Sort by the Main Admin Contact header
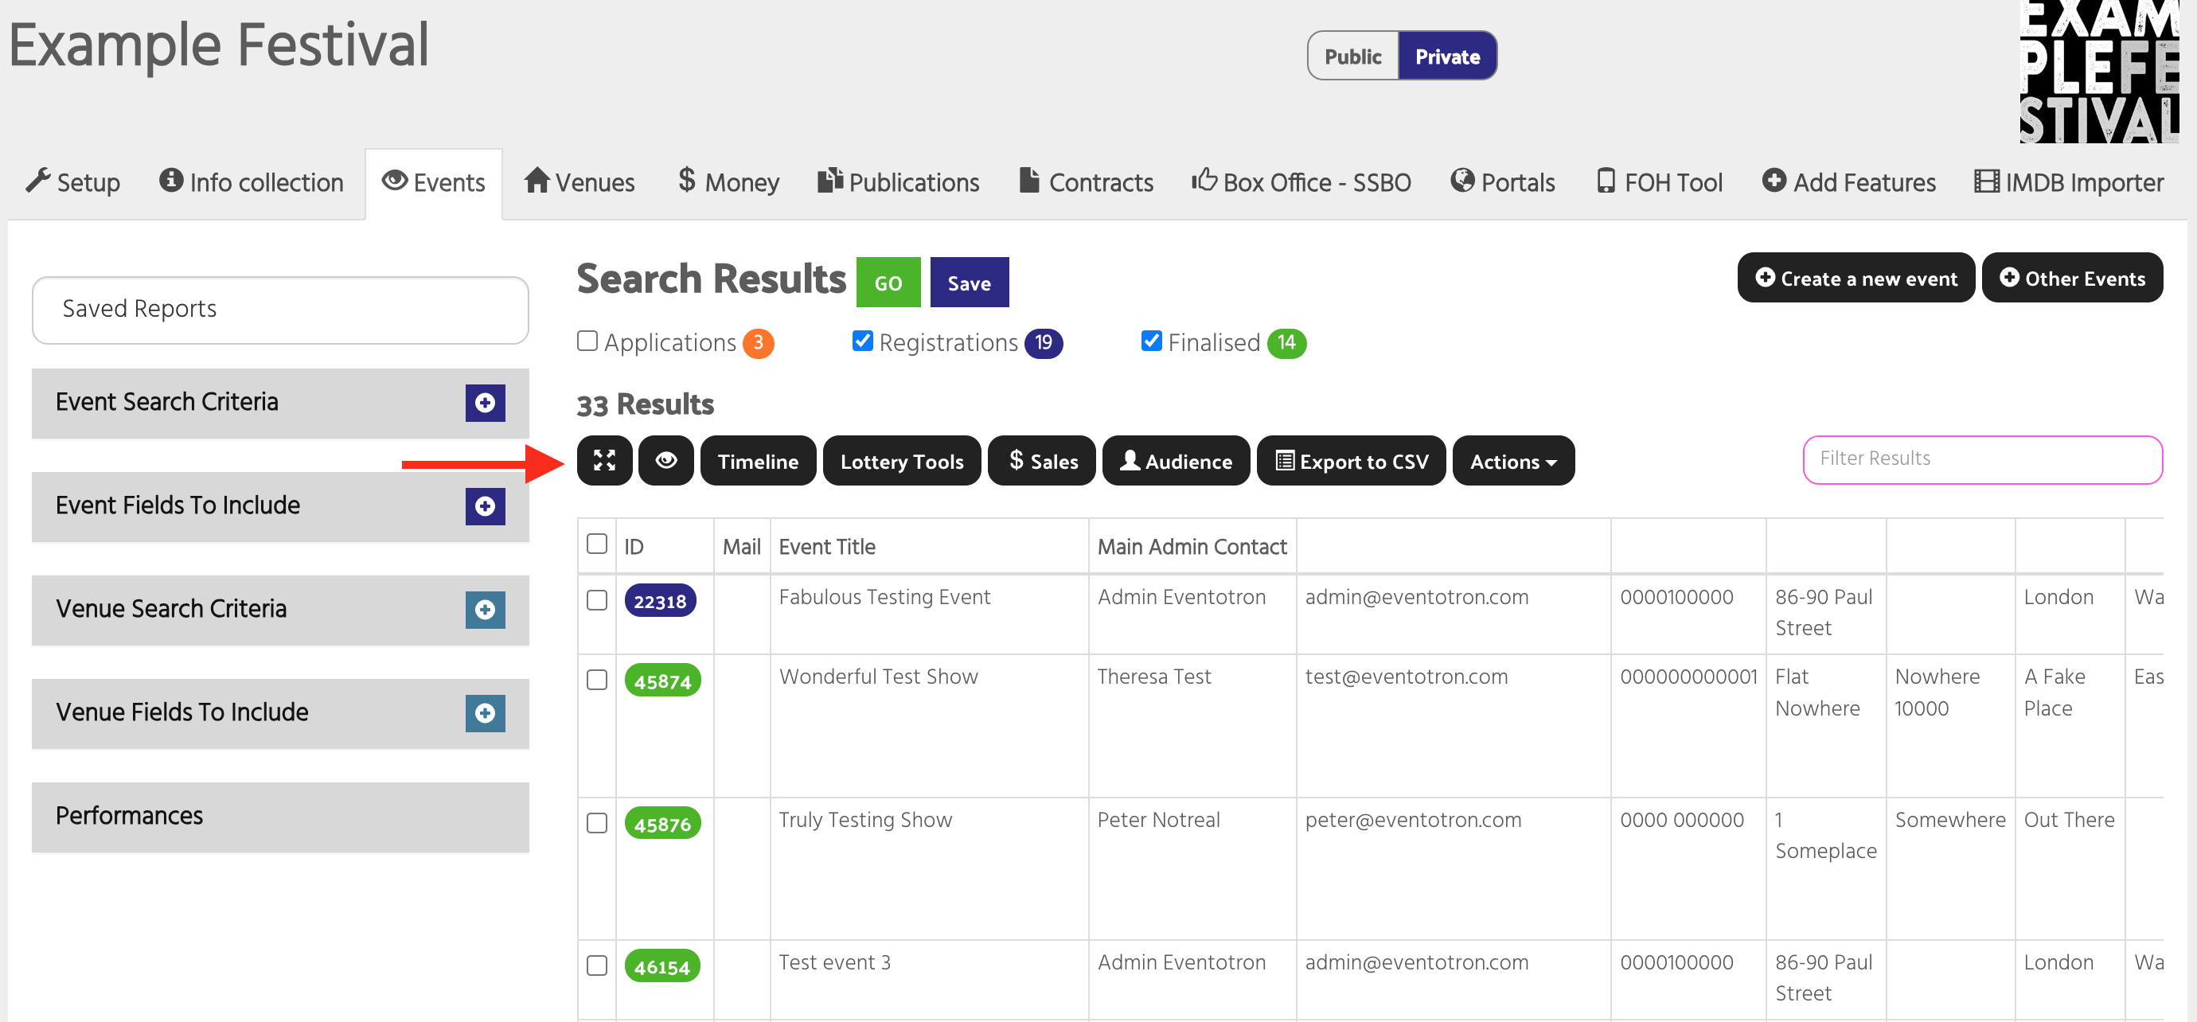This screenshot has width=2197, height=1022. (1192, 546)
